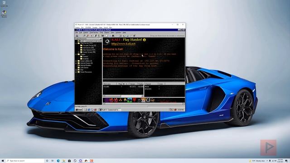Sort players by Version column header
290x163 pixels.
133,84
